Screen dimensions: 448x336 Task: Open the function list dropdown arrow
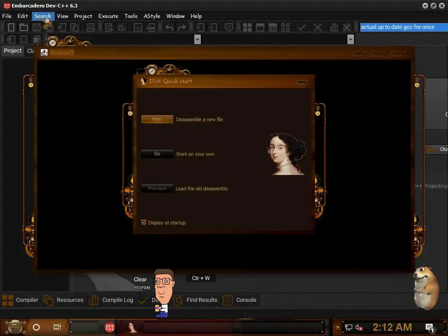coord(350,39)
